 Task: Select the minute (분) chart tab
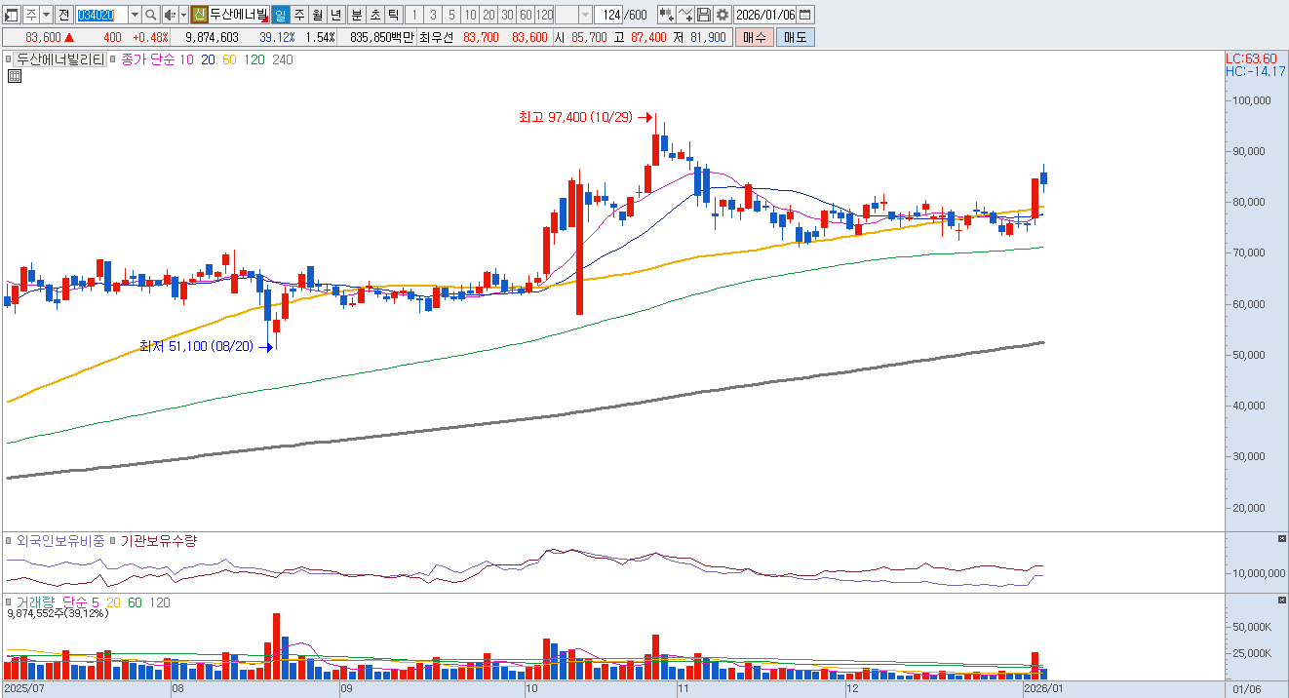(356, 15)
